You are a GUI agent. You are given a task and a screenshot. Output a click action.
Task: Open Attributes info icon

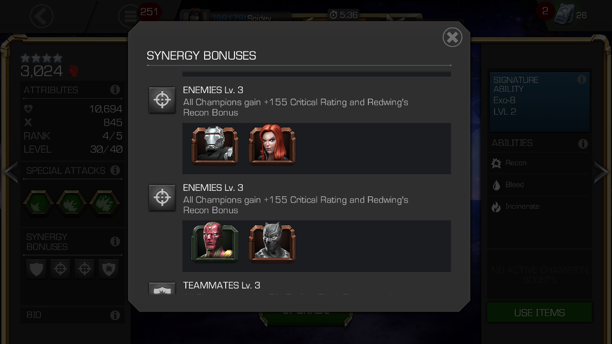(x=115, y=89)
